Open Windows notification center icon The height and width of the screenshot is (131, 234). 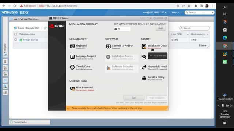[x=225, y=123]
